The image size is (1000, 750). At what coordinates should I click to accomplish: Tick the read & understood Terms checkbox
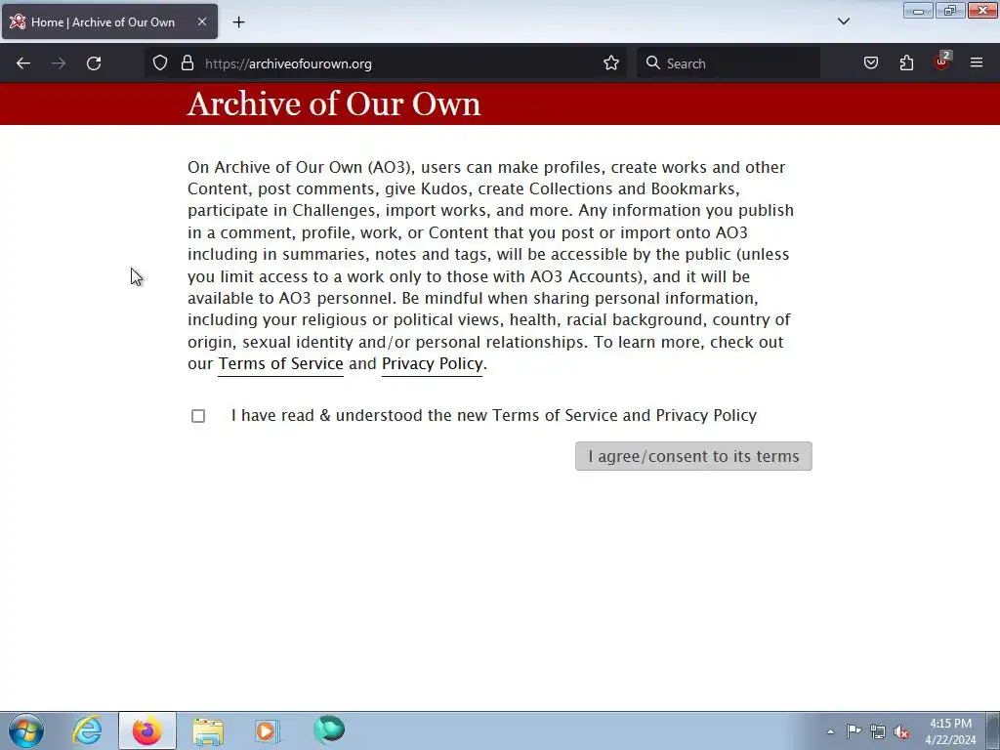(x=198, y=416)
